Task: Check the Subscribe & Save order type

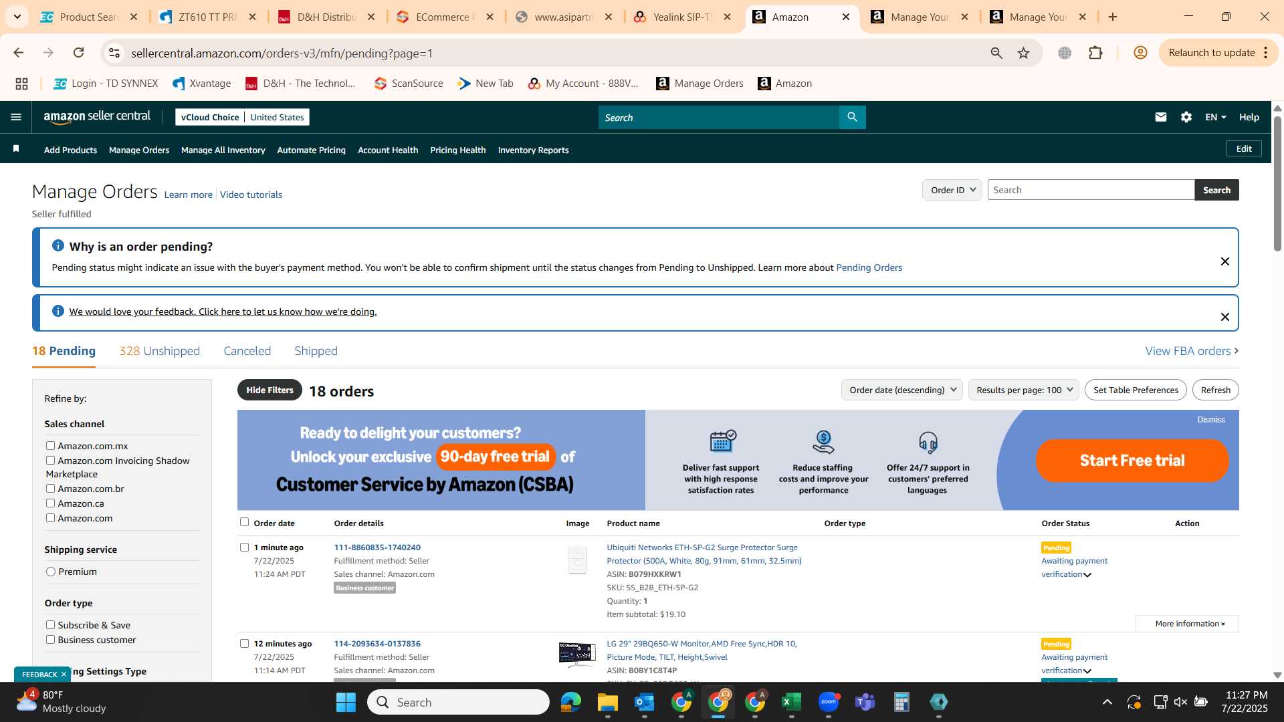Action: click(x=50, y=624)
